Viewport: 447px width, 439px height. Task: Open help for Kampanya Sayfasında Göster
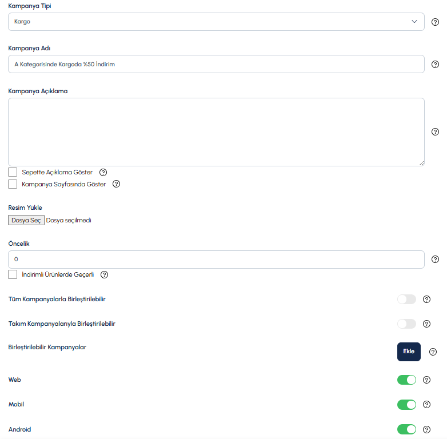click(116, 184)
